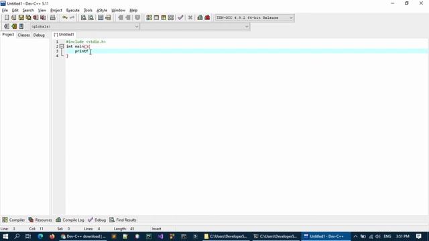
Task: Open the Execute menu
Action: click(x=73, y=11)
